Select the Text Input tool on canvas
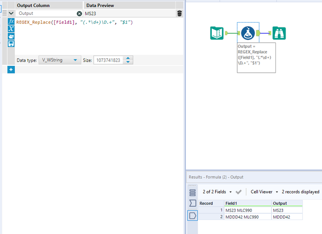 tap(217, 33)
